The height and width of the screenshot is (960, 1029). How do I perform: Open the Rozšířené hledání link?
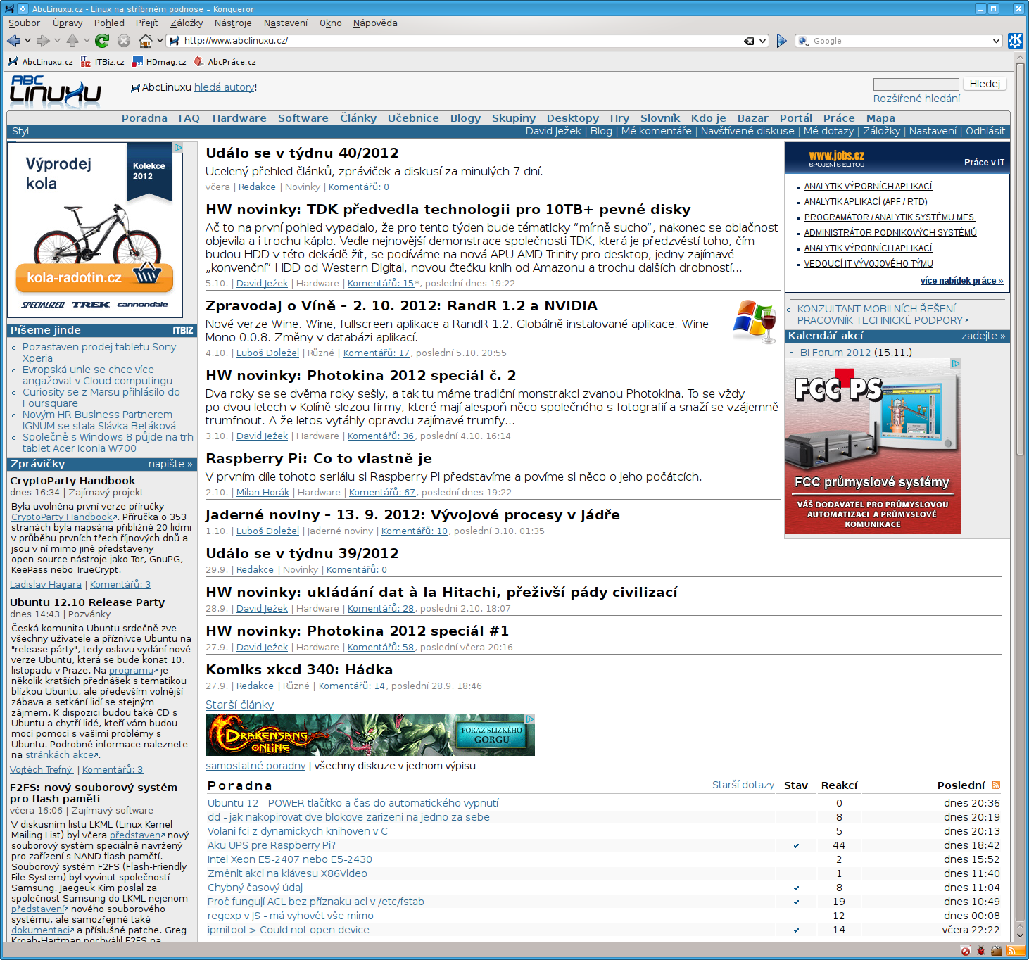[916, 99]
